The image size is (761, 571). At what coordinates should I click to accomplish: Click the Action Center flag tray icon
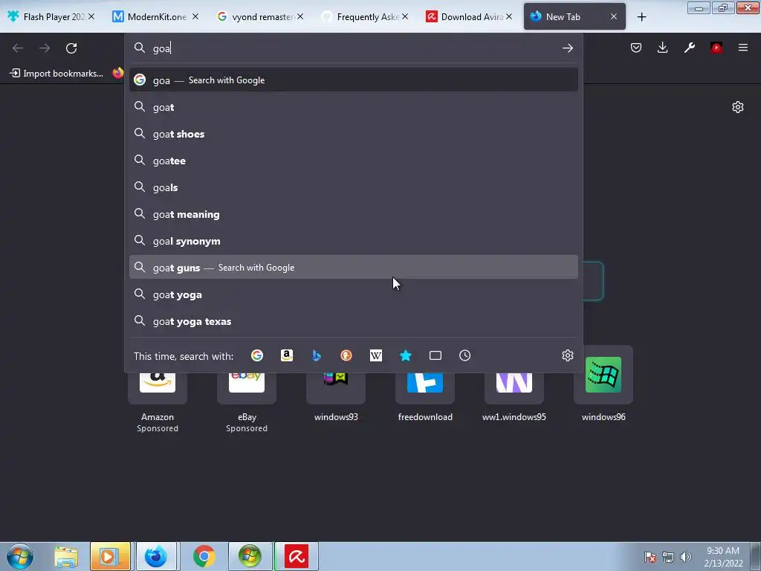(x=650, y=557)
